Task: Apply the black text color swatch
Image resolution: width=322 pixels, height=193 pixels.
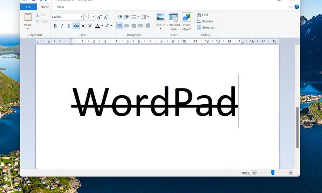Action: [97, 26]
